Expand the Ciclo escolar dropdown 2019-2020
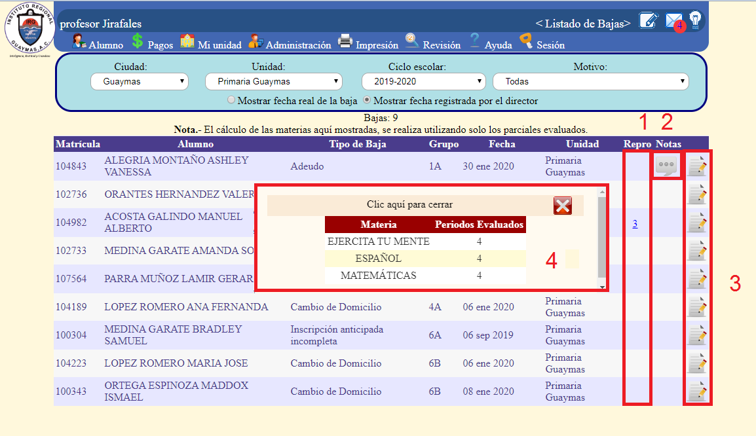Viewport: 756px width, 436px height. pos(423,81)
